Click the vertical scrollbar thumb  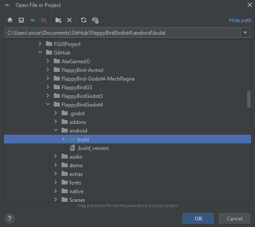(249, 99)
